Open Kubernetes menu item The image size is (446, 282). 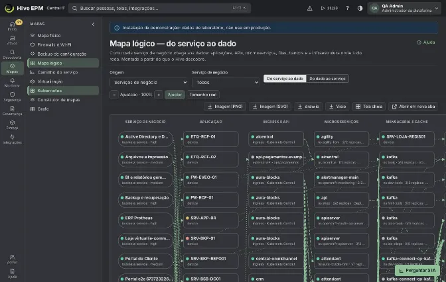click(63, 91)
